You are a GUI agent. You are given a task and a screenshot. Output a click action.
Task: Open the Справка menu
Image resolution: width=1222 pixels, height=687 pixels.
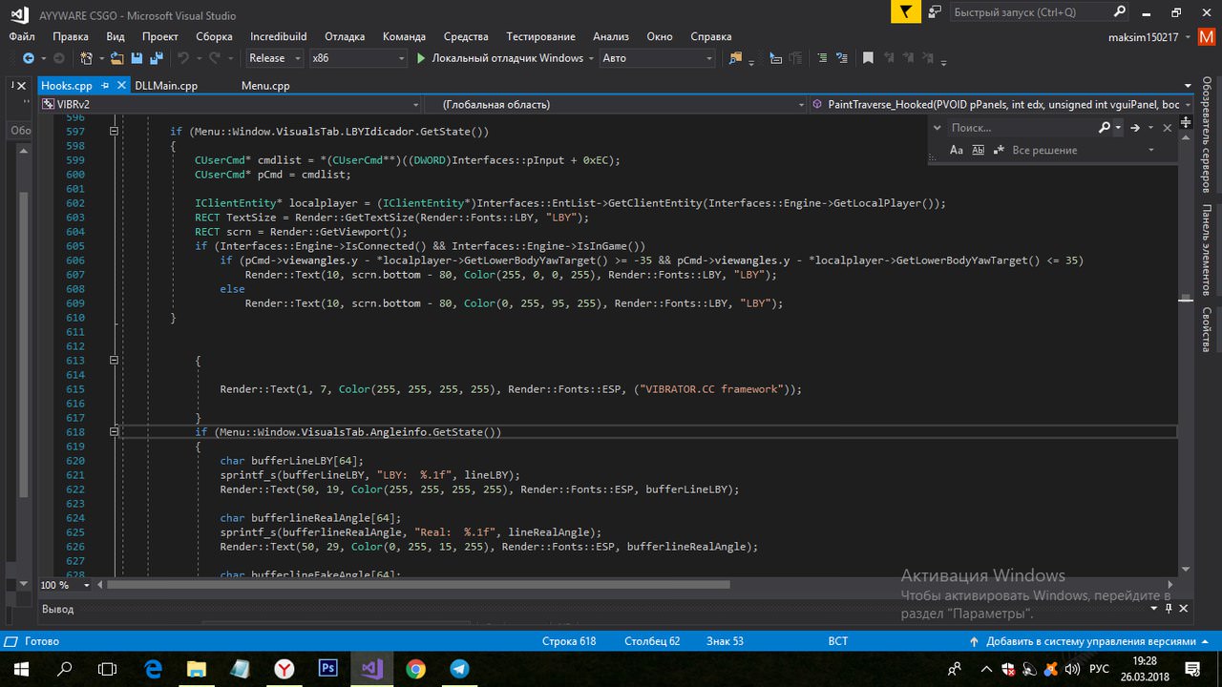click(x=710, y=36)
